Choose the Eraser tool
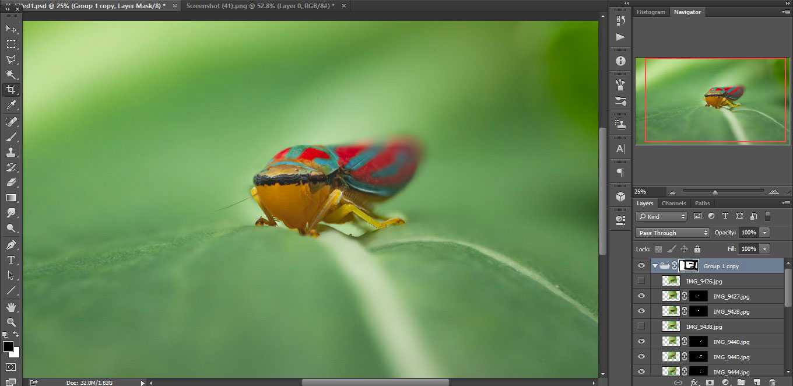Image resolution: width=793 pixels, height=386 pixels. (11, 183)
